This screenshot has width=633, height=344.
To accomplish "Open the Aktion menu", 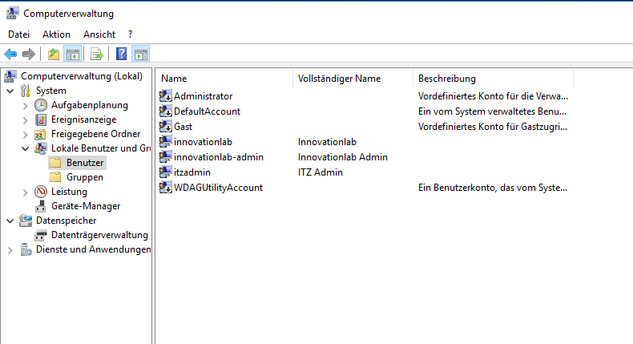I will point(56,34).
